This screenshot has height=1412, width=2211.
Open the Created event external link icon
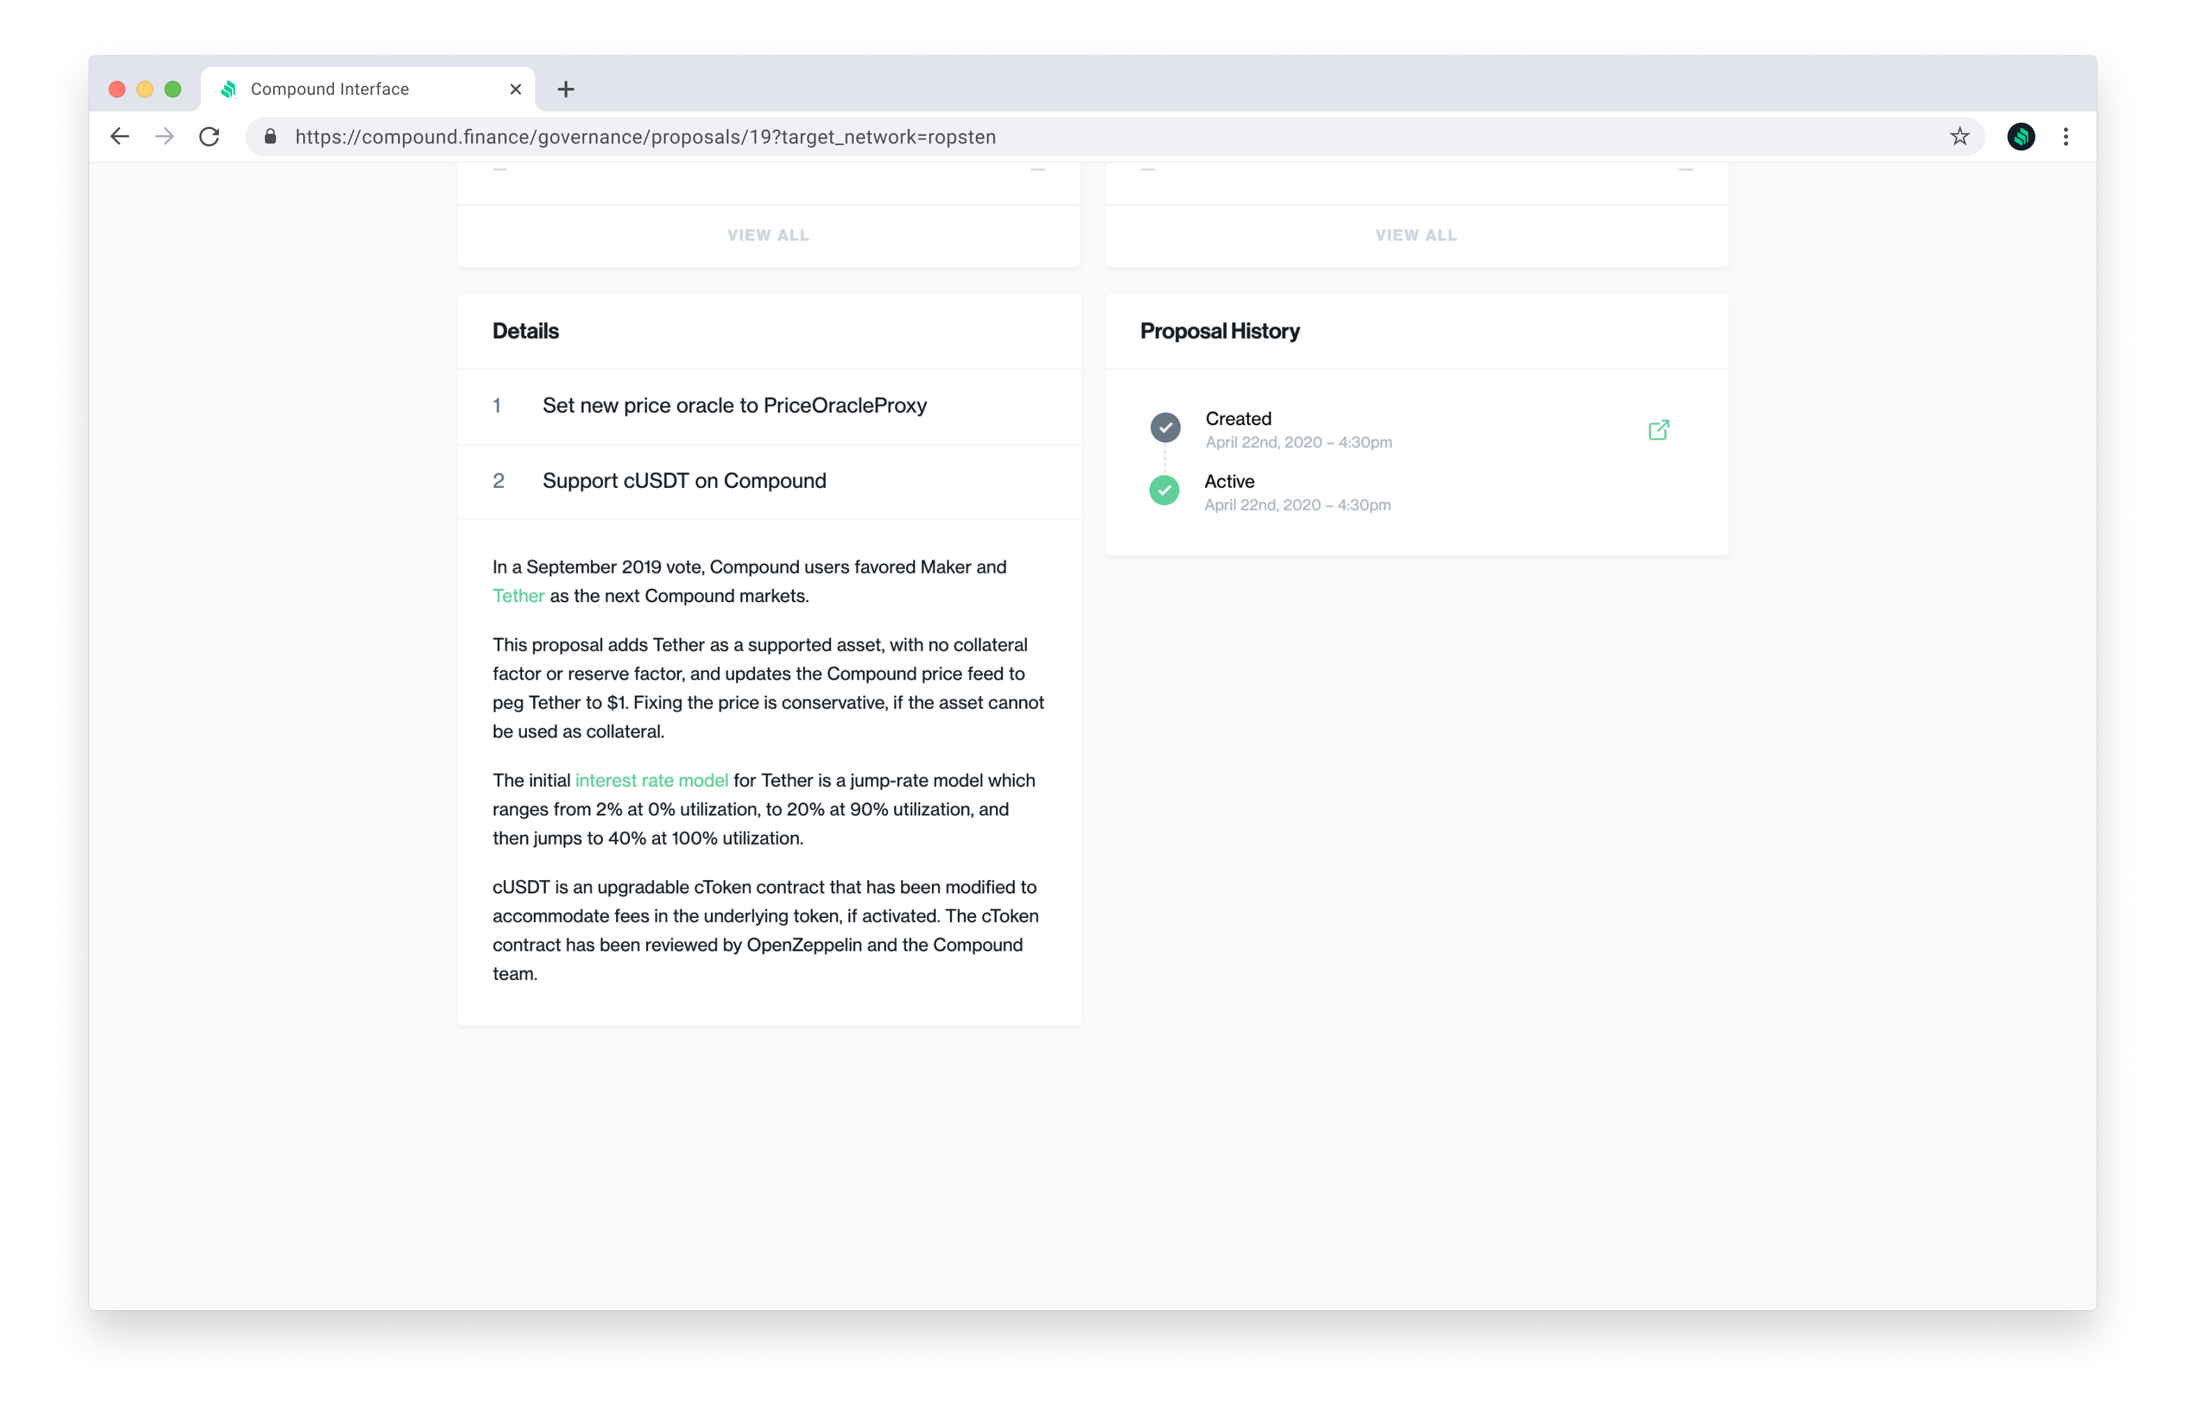pos(1658,429)
